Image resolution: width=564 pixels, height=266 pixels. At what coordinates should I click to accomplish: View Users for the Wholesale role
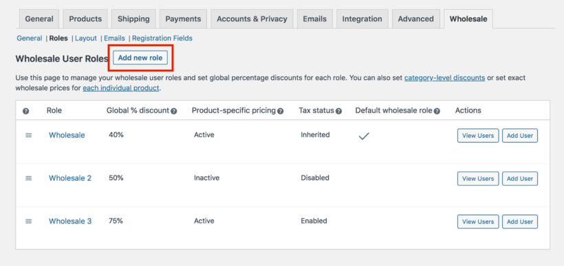[478, 136]
